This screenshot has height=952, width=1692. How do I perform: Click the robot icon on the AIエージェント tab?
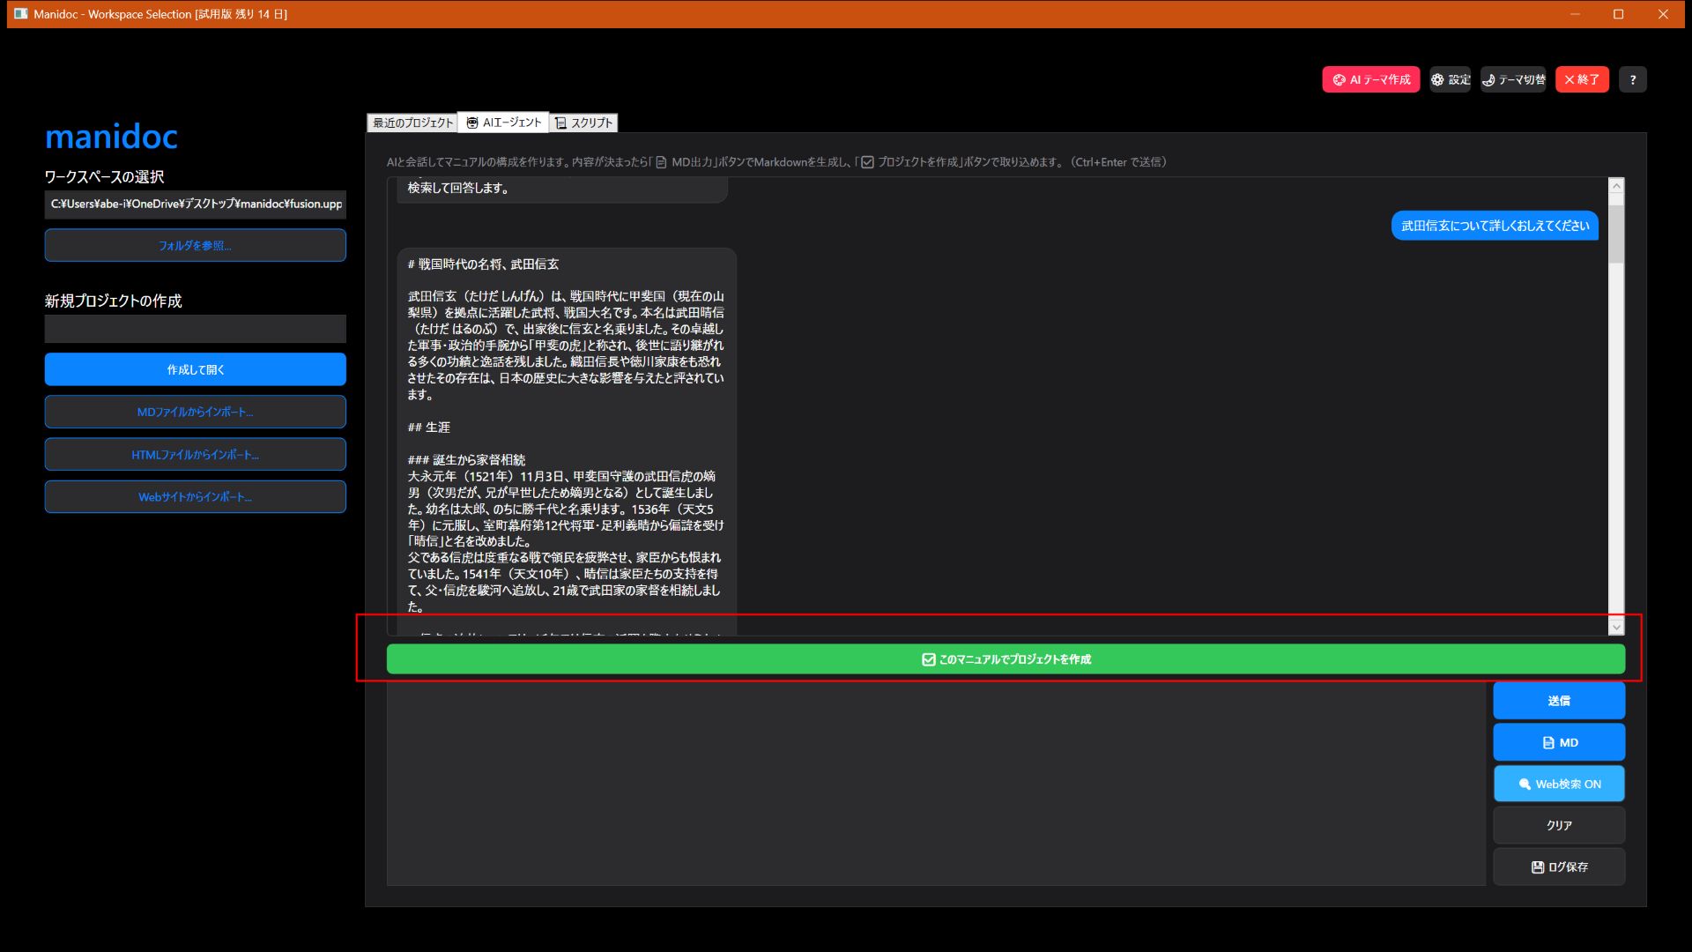[472, 123]
